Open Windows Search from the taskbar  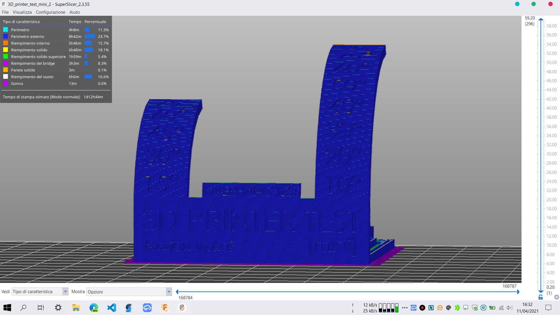click(x=23, y=308)
